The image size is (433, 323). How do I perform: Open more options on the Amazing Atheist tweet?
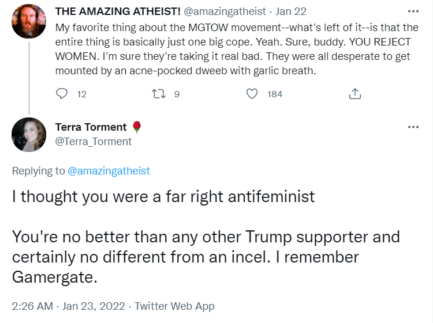(413, 12)
